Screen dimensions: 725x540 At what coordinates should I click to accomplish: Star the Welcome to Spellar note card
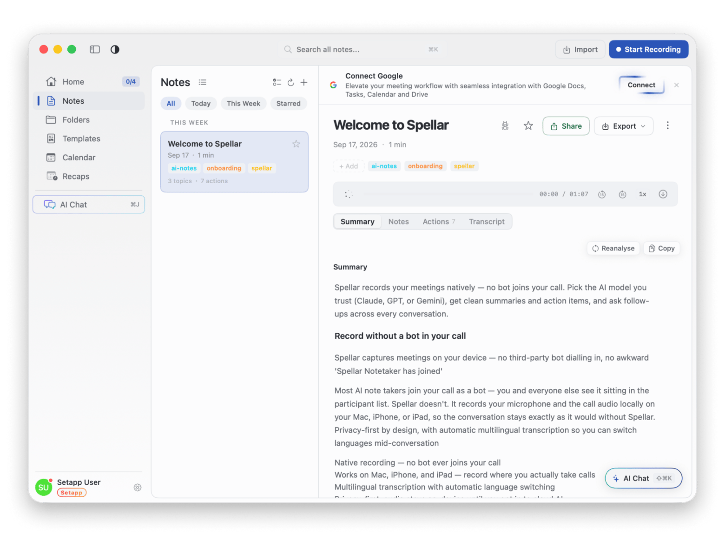click(296, 144)
